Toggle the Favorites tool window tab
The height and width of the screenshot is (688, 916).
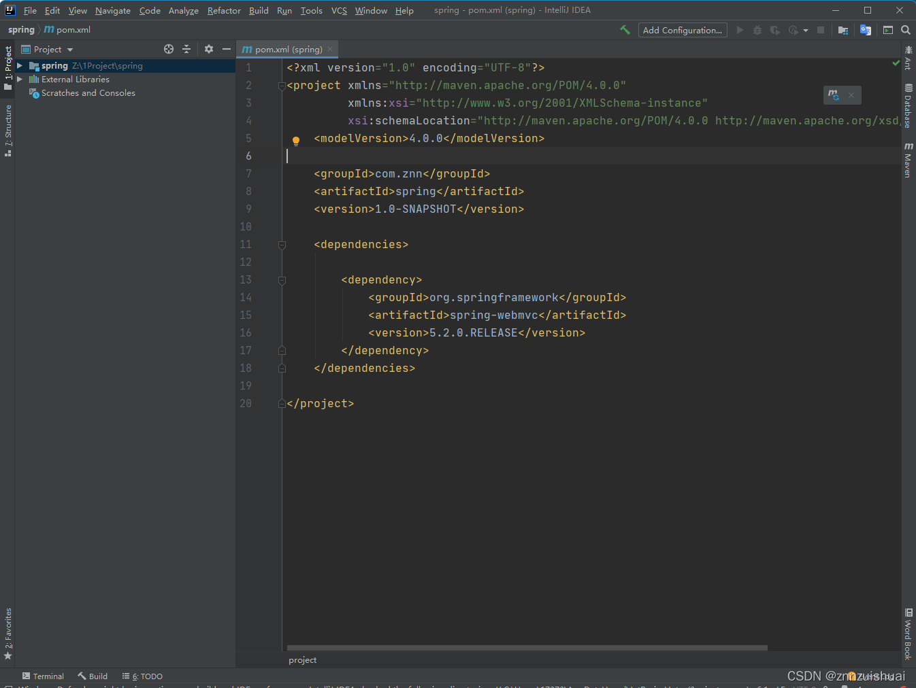pyautogui.click(x=7, y=634)
